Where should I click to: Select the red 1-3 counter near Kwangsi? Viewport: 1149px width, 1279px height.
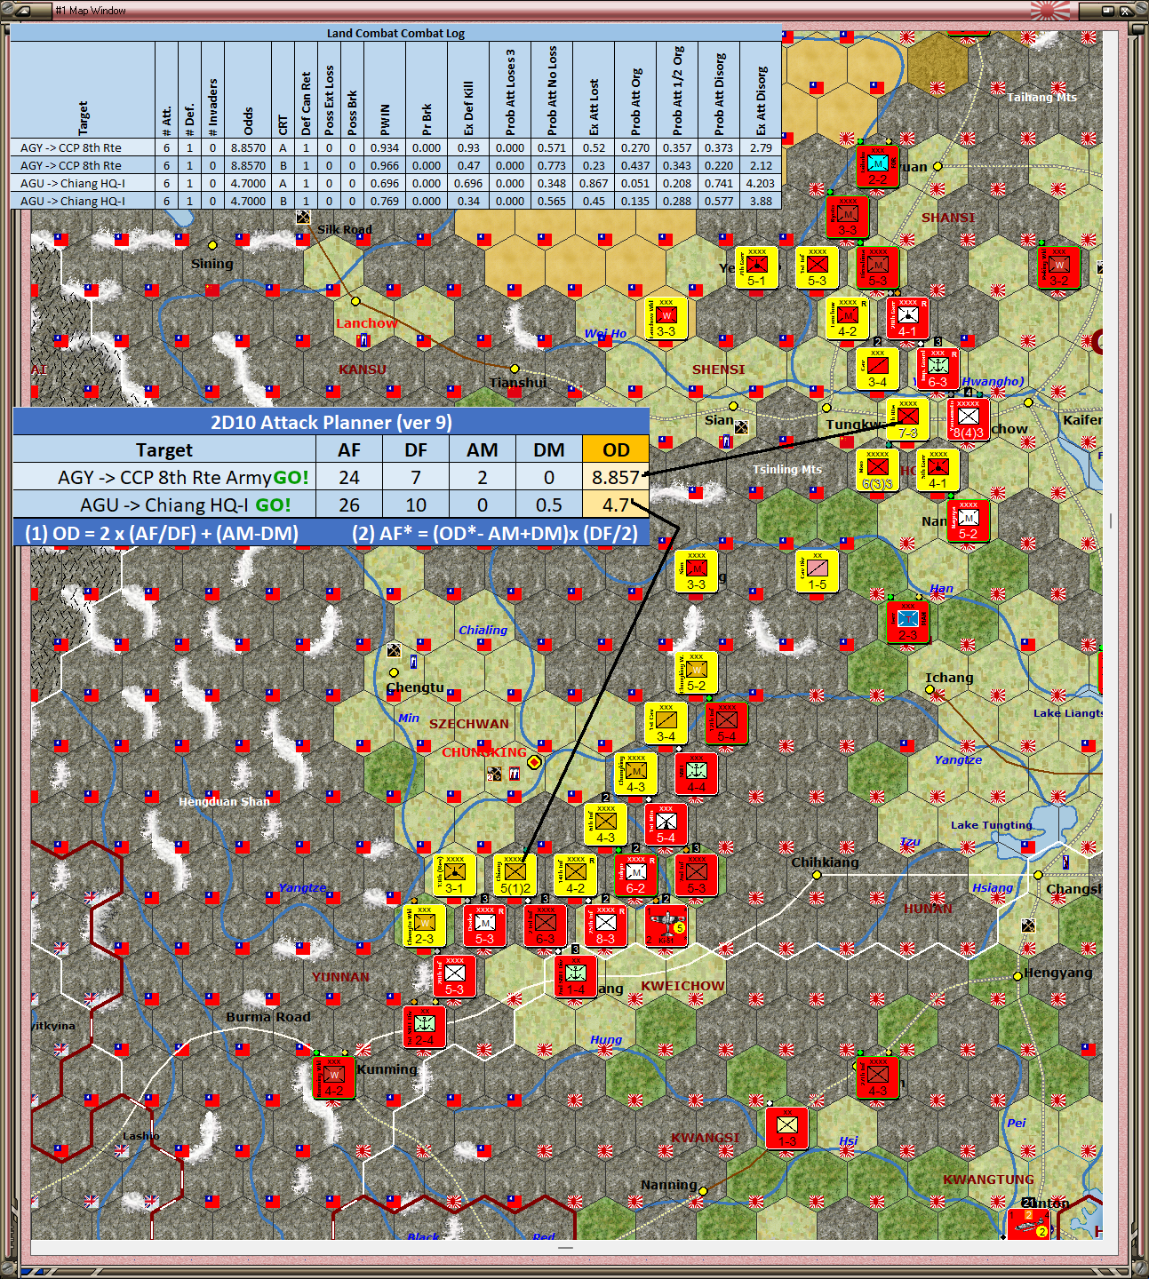point(786,1128)
